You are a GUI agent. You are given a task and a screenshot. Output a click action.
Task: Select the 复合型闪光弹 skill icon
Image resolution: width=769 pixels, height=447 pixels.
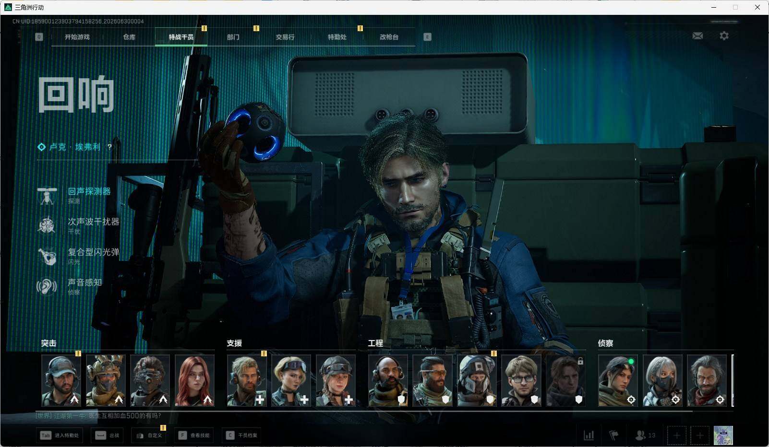[47, 256]
